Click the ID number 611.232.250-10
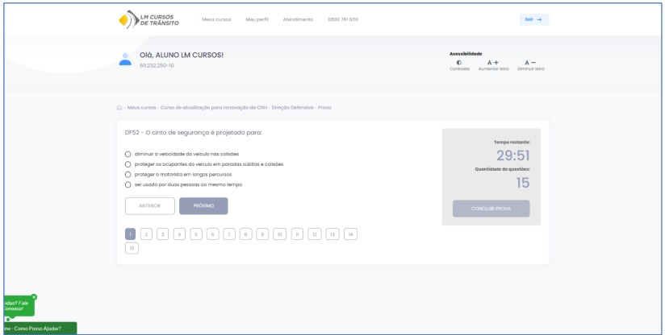 click(x=157, y=65)
